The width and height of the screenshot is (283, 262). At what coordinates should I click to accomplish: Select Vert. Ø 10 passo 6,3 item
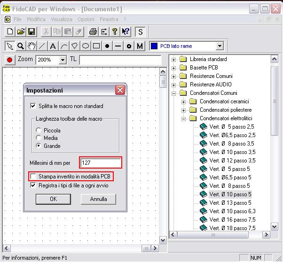pos(232,211)
